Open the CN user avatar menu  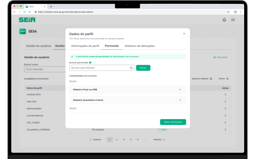233,20
